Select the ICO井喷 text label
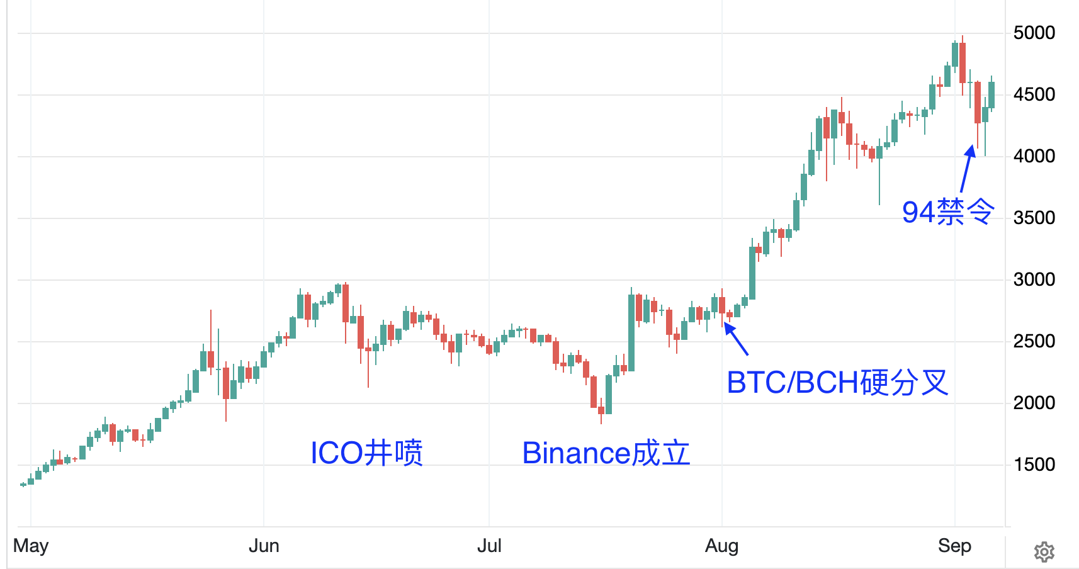Viewport: 1079px width, 569px height. [367, 453]
